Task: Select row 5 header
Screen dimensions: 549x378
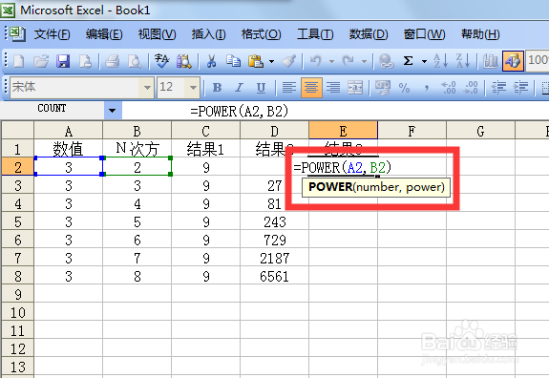Action: click(17, 221)
